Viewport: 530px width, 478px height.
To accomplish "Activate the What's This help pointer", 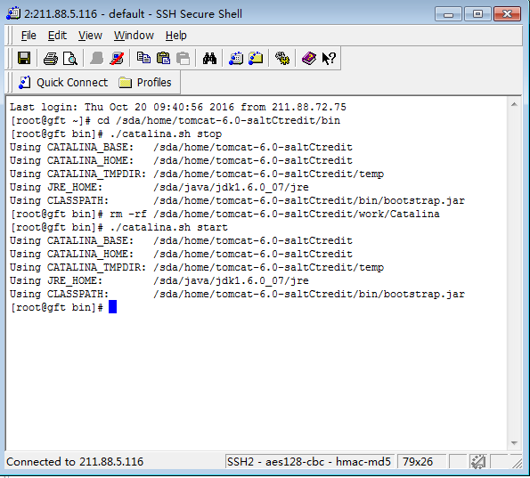I will click(329, 59).
